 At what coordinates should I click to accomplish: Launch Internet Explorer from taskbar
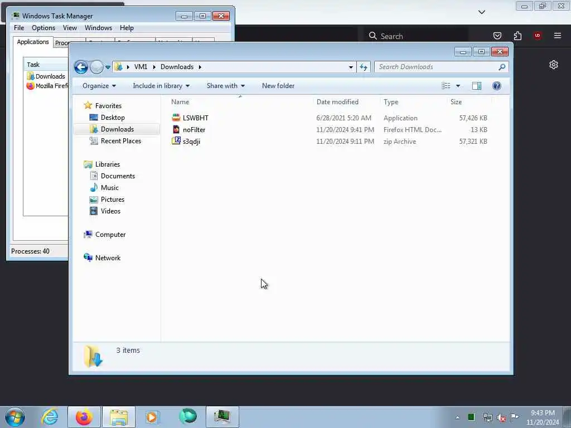[50, 417]
